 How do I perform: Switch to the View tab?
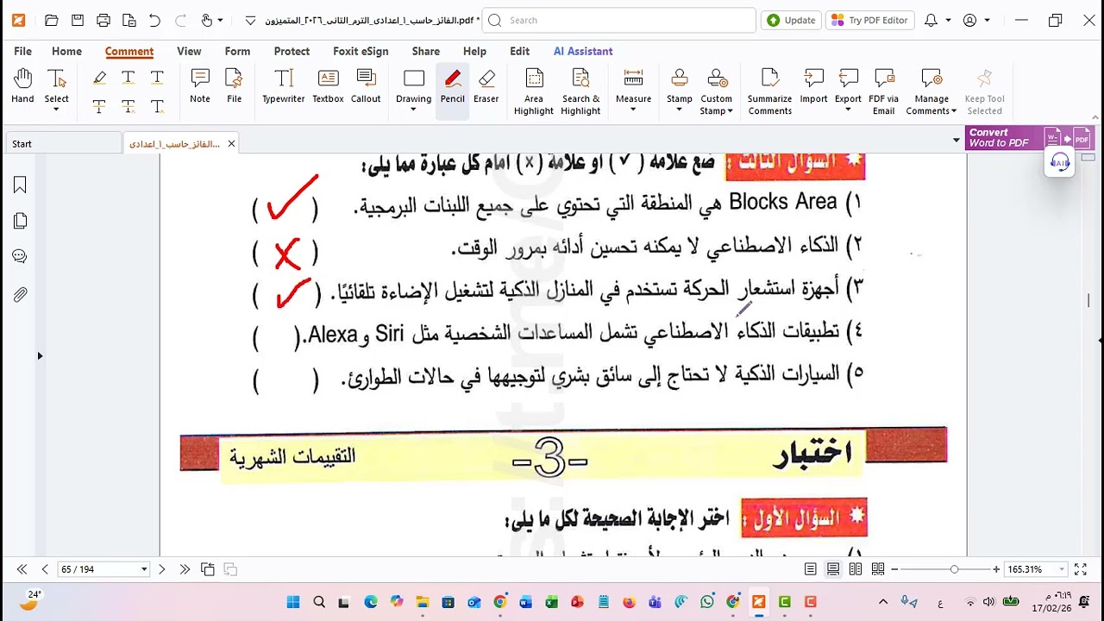click(x=189, y=51)
